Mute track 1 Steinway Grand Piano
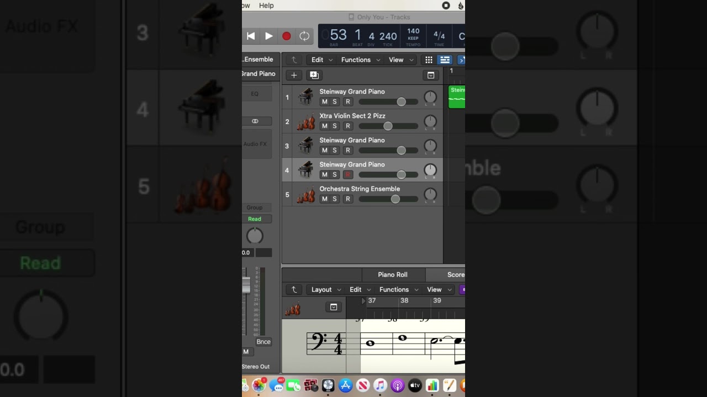Screen dimensions: 707x397 (x=324, y=102)
